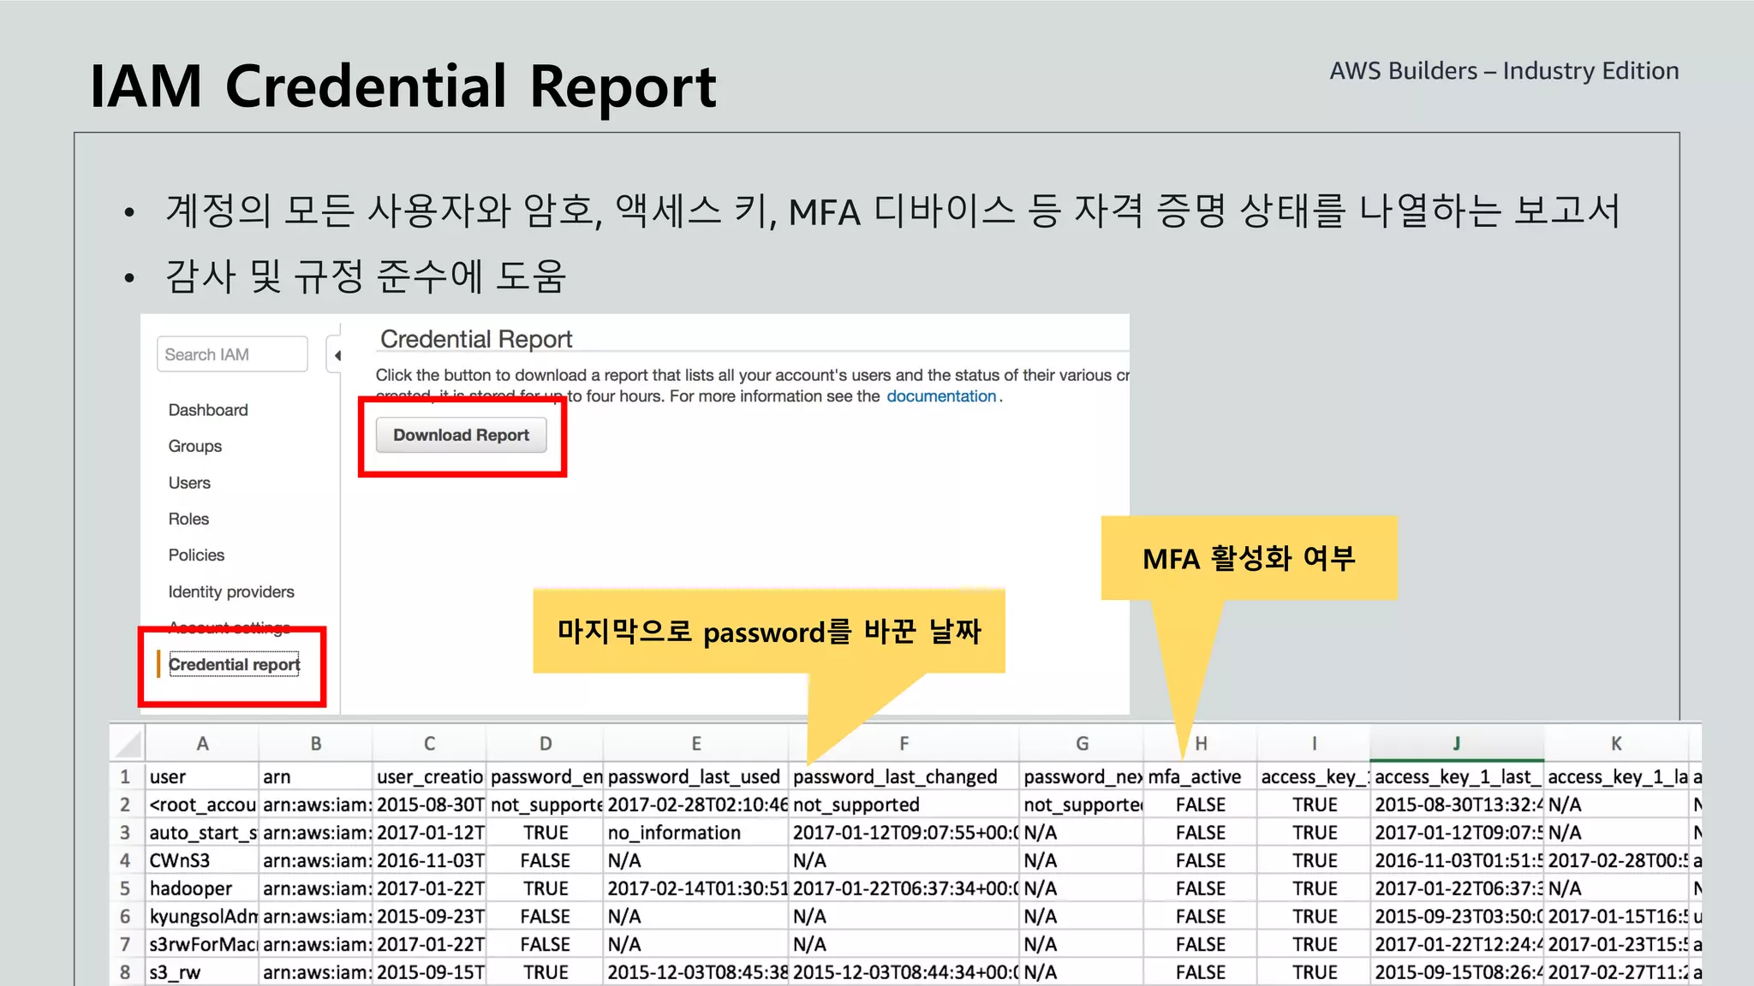This screenshot has width=1754, height=986.
Task: Open Identity providers in the sidebar
Action: [x=231, y=591]
